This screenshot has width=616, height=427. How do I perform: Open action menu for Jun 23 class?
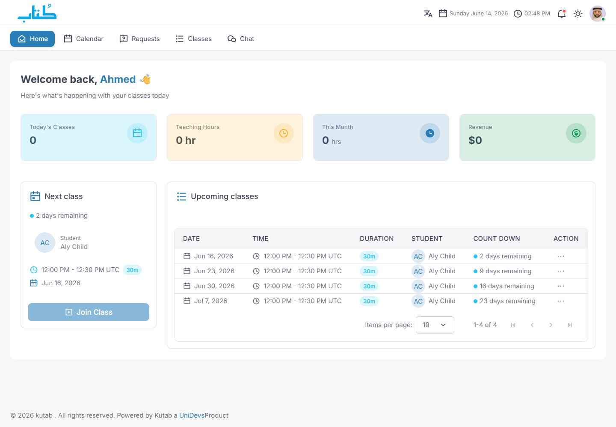561,271
